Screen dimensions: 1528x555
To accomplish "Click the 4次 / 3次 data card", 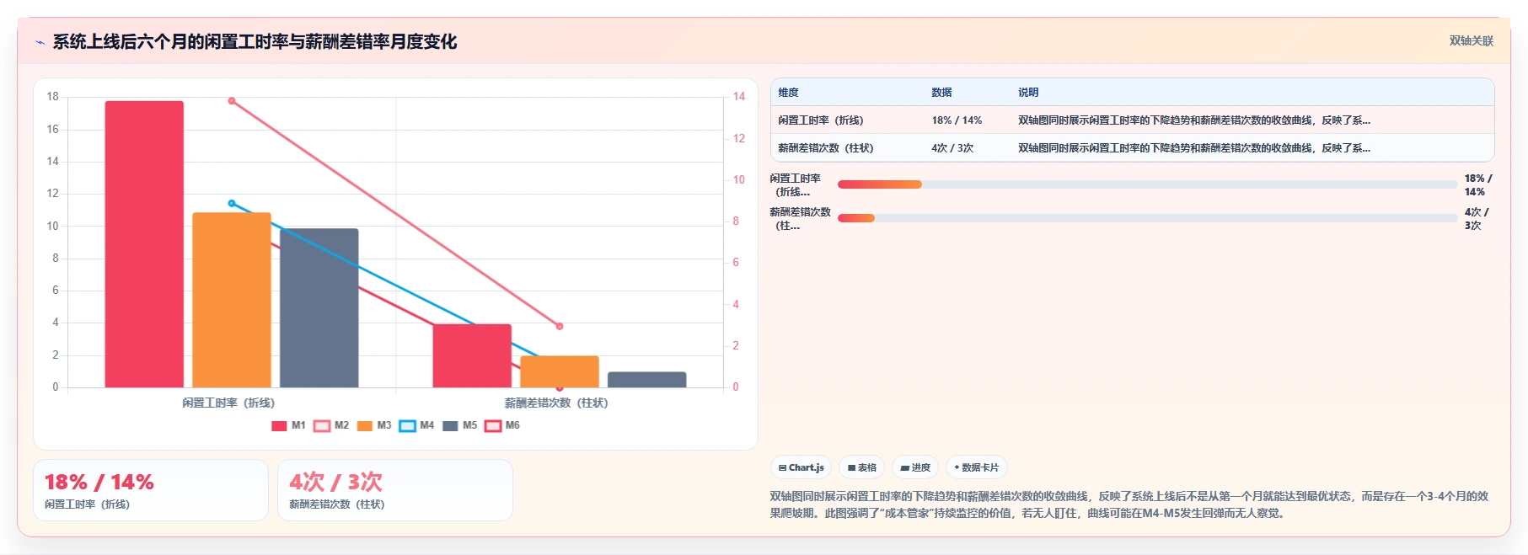I will (395, 490).
